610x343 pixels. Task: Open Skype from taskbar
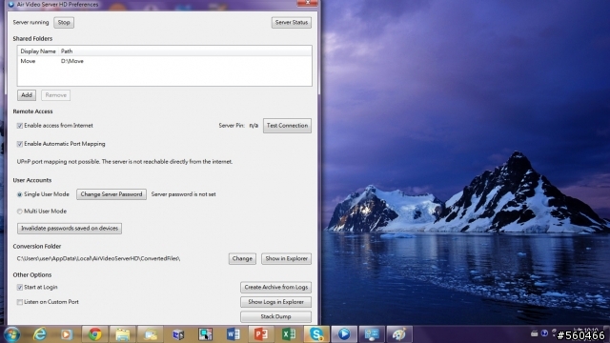pyautogui.click(x=316, y=334)
